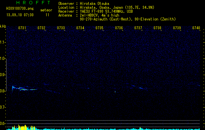Click the 0734 time marker

click(x=80, y=28)
